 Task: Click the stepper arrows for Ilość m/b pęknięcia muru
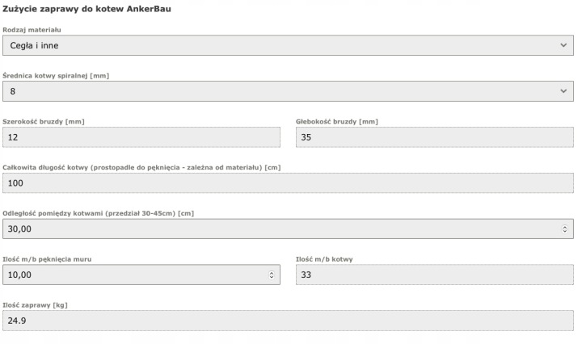[x=271, y=275]
